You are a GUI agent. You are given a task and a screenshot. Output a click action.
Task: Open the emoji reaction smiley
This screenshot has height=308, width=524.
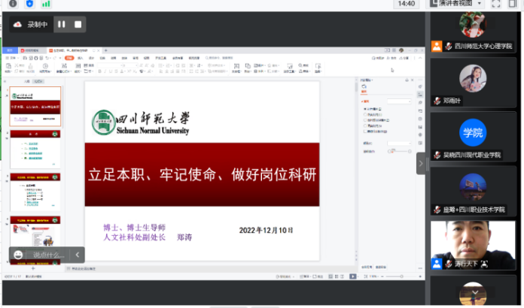(18, 255)
